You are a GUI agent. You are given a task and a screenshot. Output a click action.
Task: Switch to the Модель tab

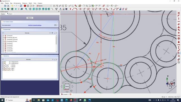click(3, 14)
